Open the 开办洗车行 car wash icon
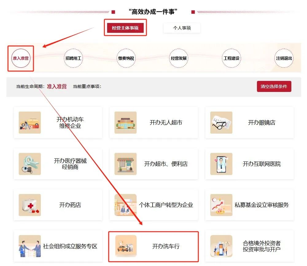307x266 pixels. pyautogui.click(x=126, y=246)
